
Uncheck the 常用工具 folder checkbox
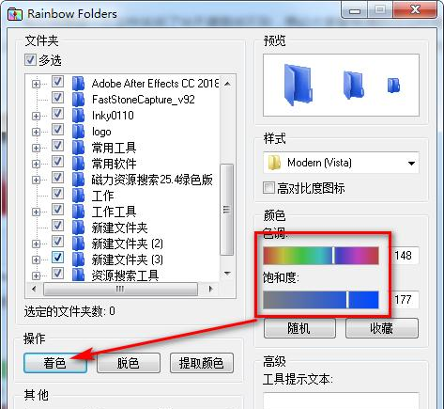tap(57, 146)
